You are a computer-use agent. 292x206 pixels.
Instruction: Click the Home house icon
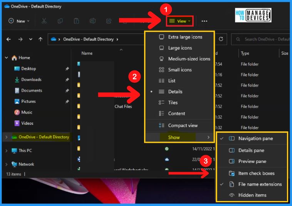click(14, 58)
